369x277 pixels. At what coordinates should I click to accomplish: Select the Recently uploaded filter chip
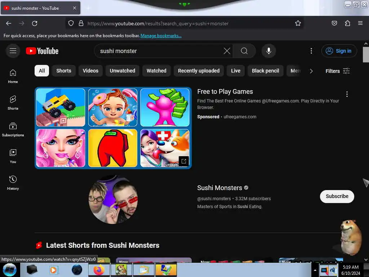(199, 71)
